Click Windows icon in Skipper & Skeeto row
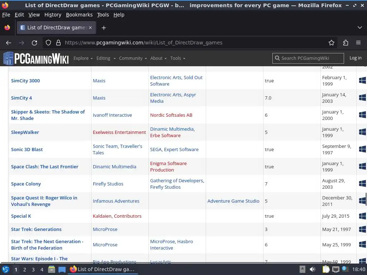Viewport: 367px width, 275px height. pyautogui.click(x=363, y=115)
